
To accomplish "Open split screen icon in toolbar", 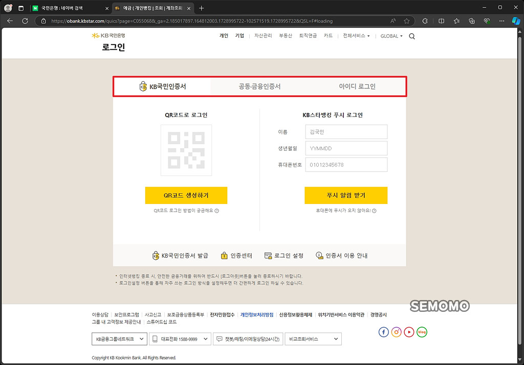I will coord(442,21).
